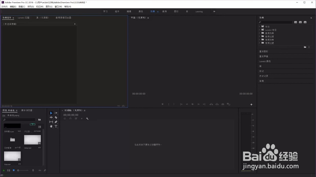
Task: Select the Razor tool
Action: (56, 117)
